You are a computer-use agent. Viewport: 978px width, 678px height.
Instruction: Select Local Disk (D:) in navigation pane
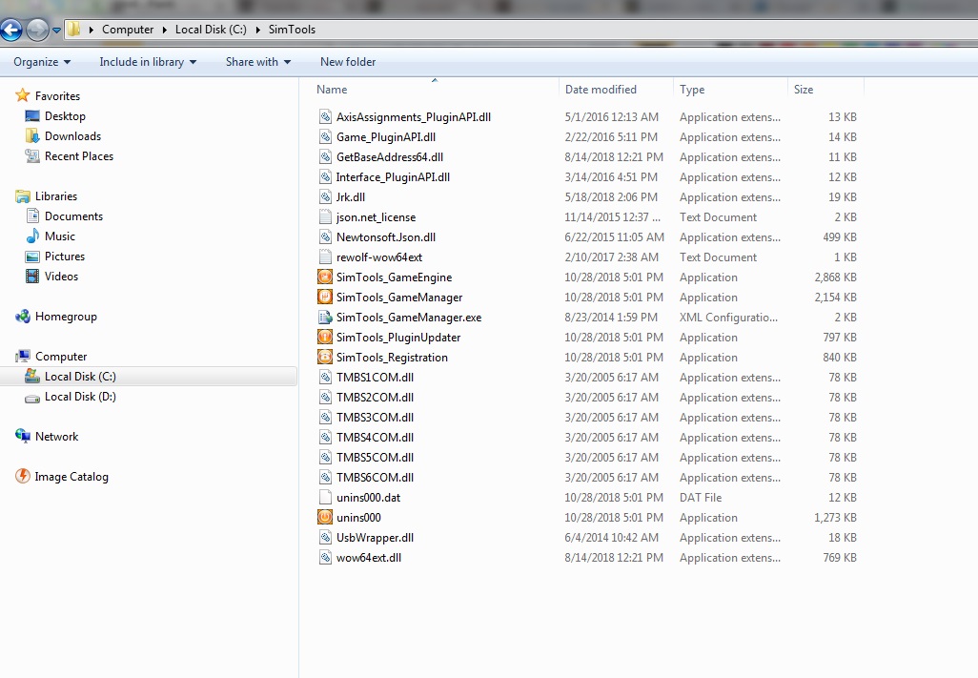pyautogui.click(x=80, y=396)
